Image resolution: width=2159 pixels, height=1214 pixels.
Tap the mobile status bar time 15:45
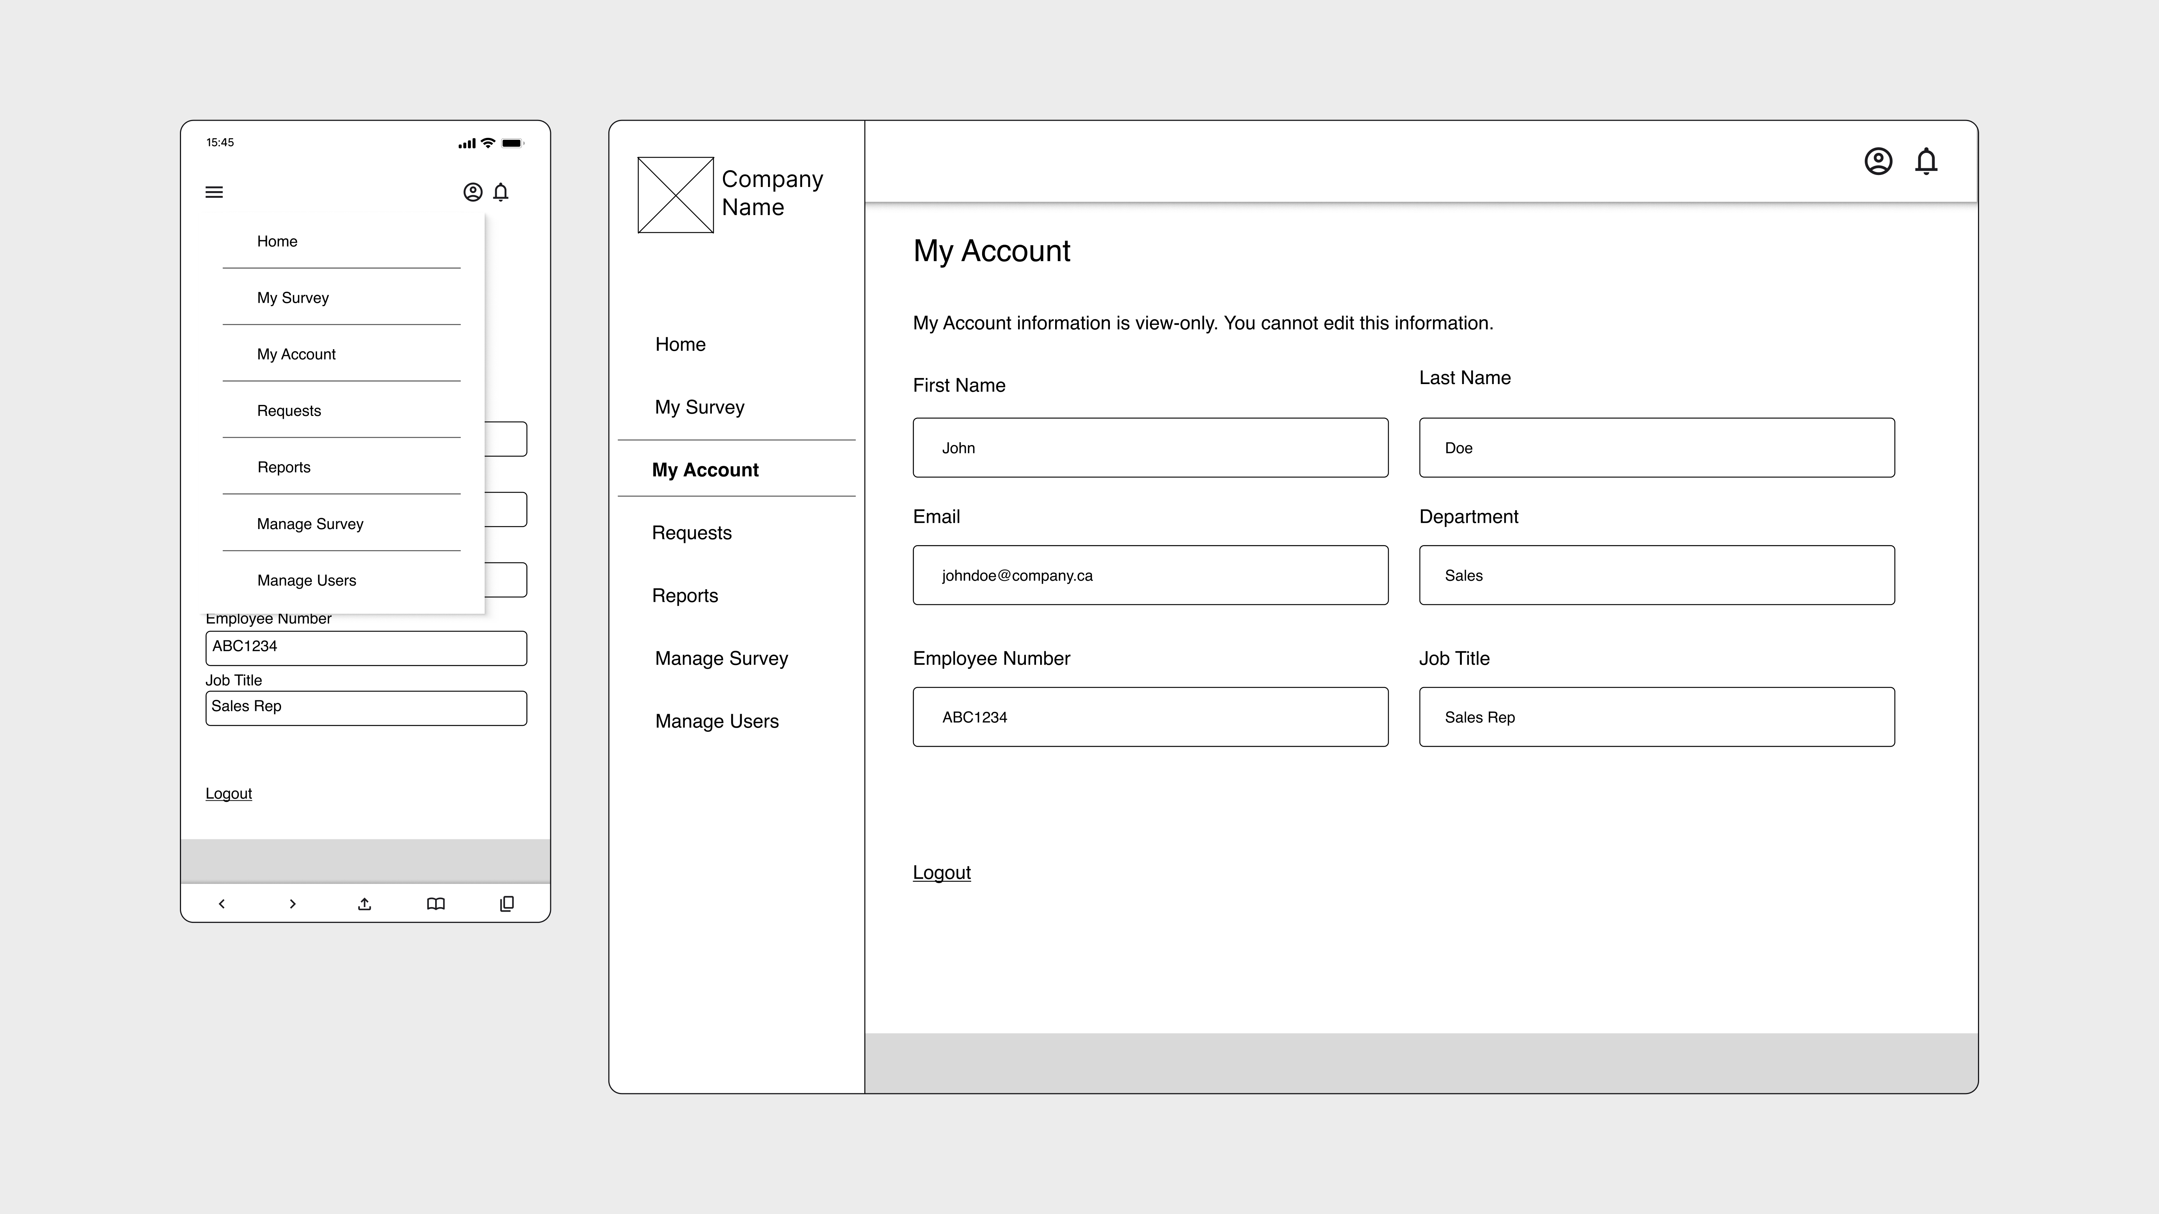220,142
